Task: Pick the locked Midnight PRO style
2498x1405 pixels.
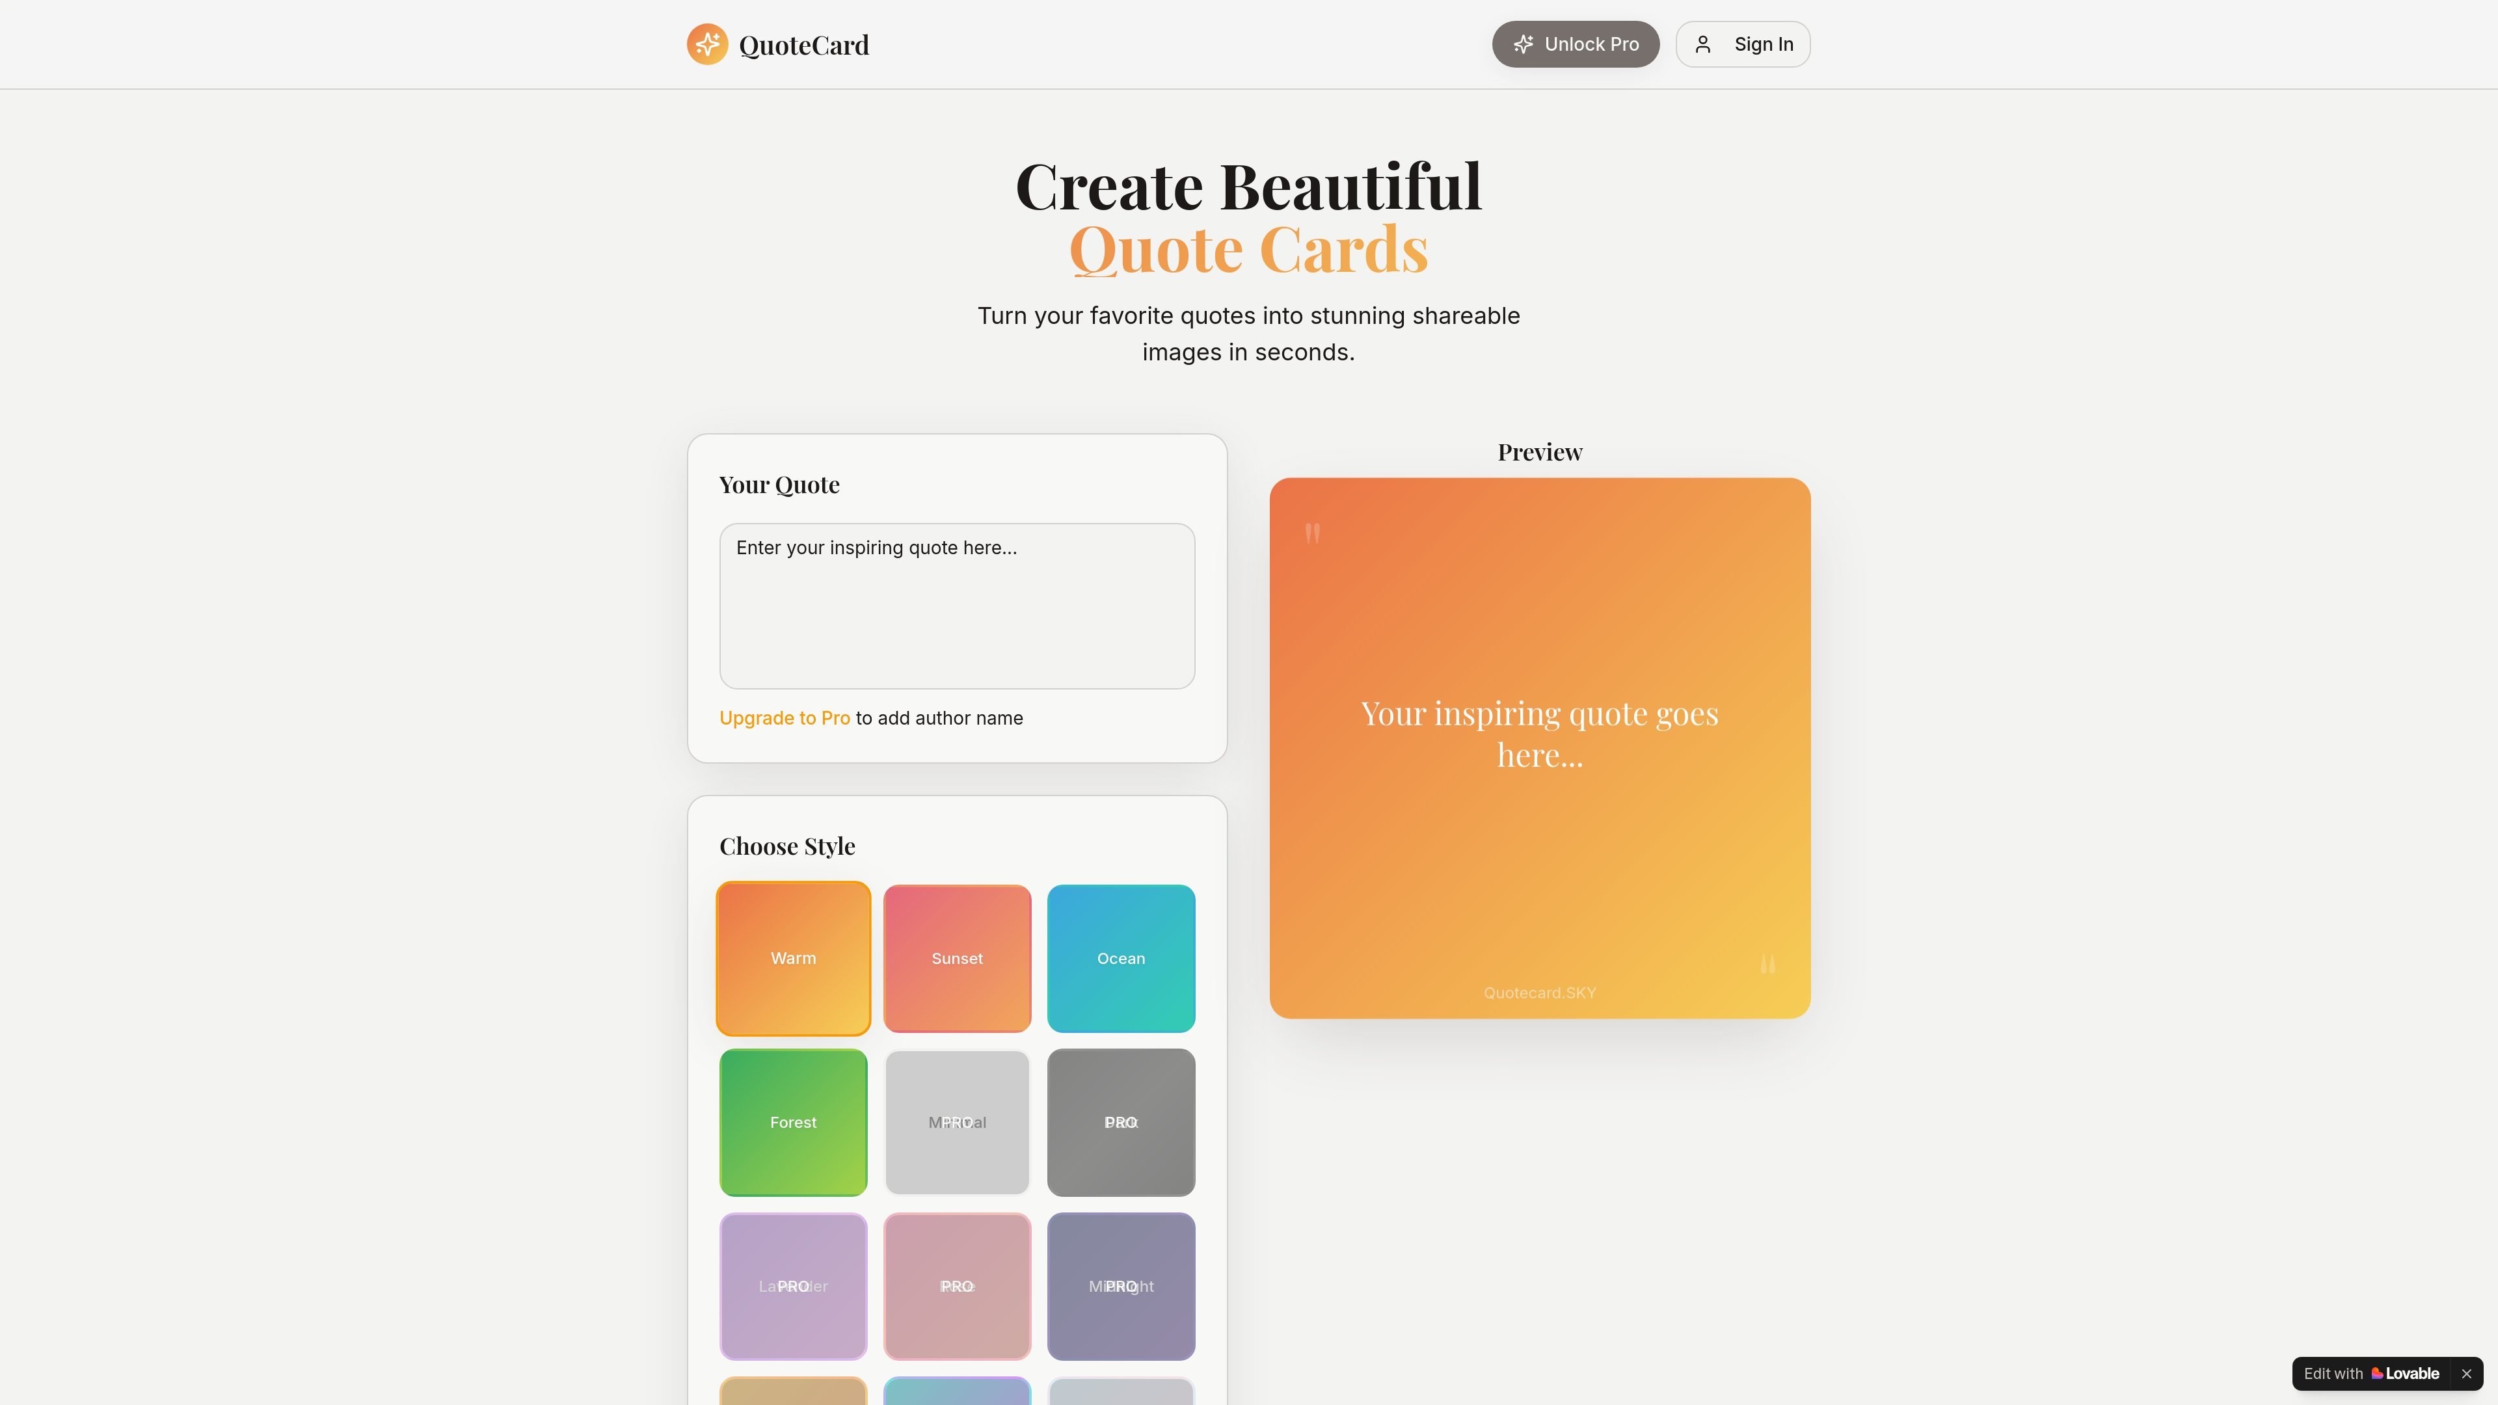Action: click(x=1121, y=1286)
